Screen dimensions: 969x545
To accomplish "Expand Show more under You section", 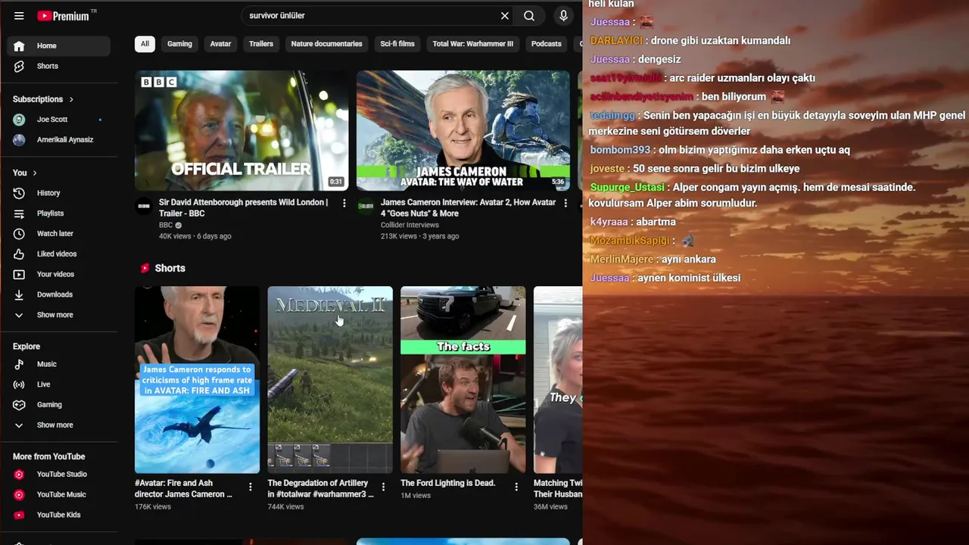I will click(58, 315).
